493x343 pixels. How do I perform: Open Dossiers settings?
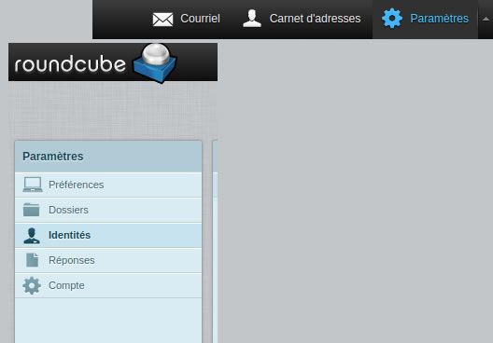tap(108, 210)
